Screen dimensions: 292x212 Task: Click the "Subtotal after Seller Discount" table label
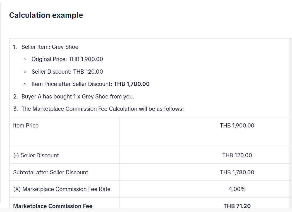(51, 172)
